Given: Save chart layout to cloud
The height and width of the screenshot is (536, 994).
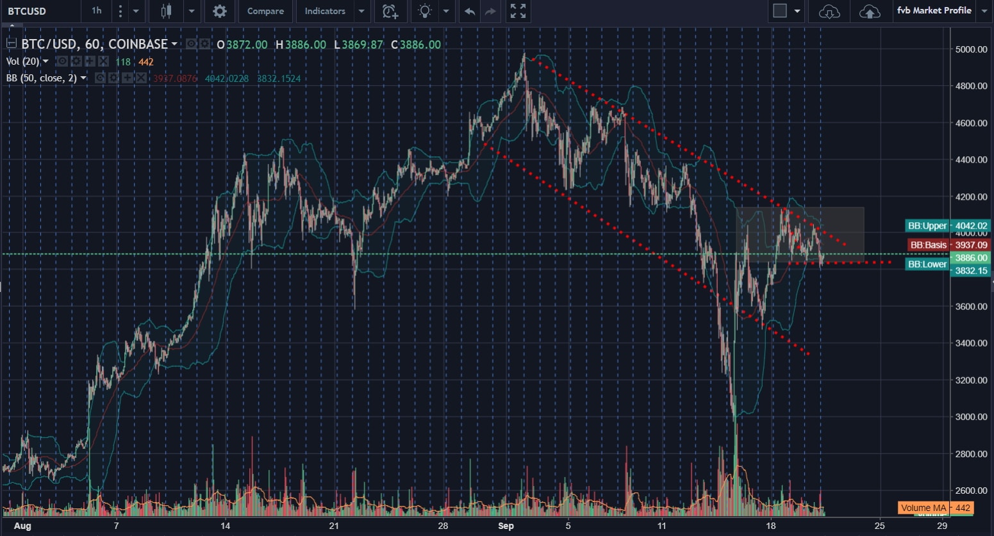Looking at the screenshot, I should (x=870, y=12).
